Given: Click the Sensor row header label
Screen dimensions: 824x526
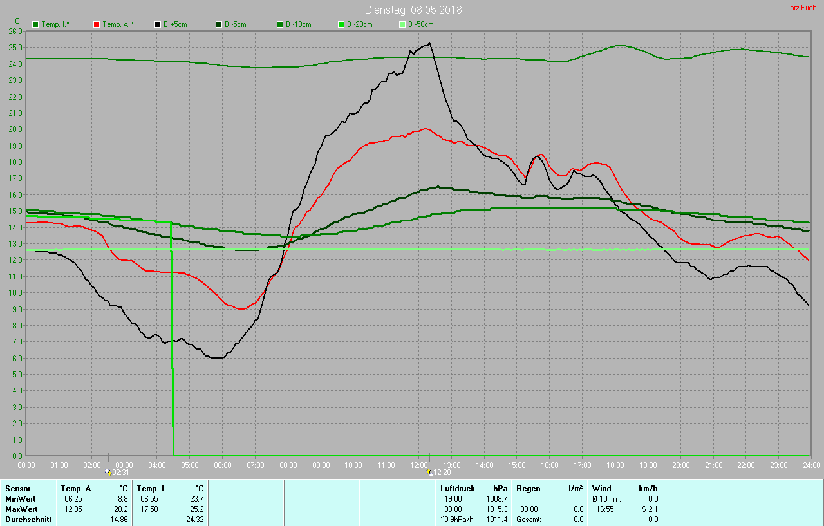Looking at the screenshot, I should tap(17, 489).
